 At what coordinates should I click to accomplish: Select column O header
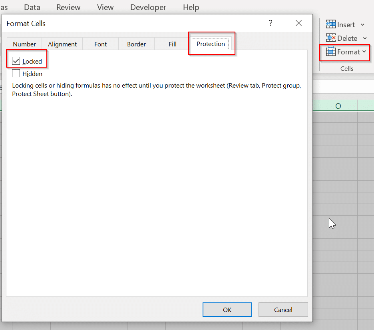338,106
